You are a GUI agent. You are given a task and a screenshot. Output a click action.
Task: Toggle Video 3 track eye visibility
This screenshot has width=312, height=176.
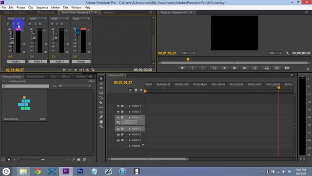click(x=118, y=106)
